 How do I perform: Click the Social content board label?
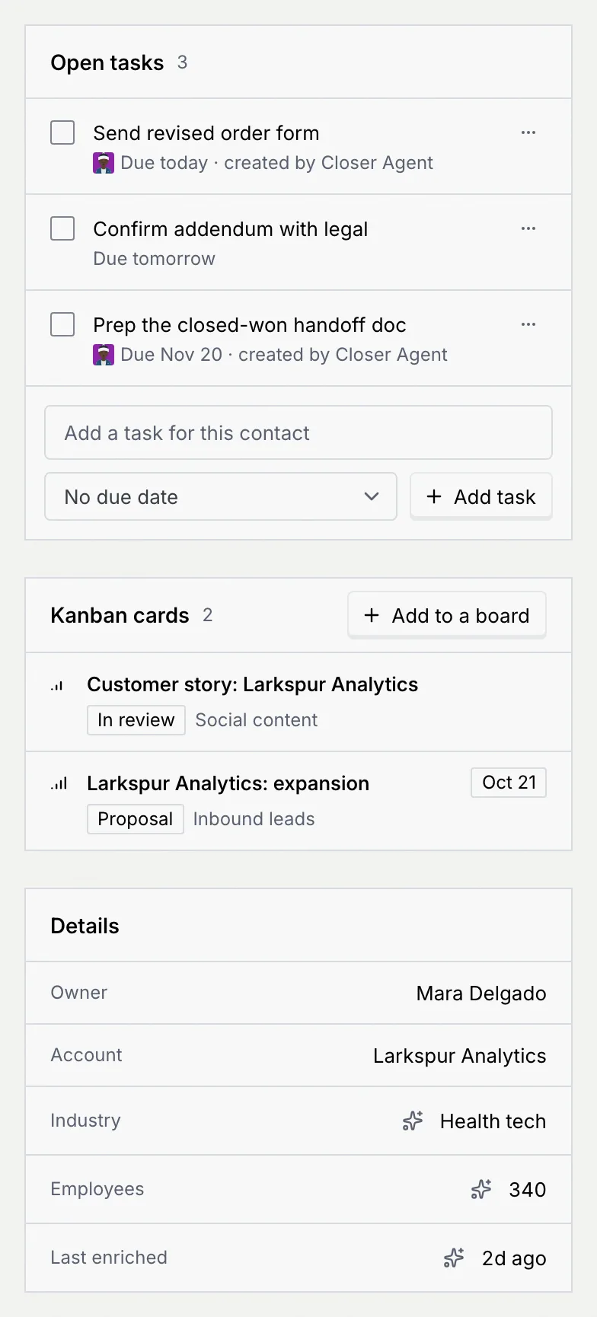tap(257, 720)
